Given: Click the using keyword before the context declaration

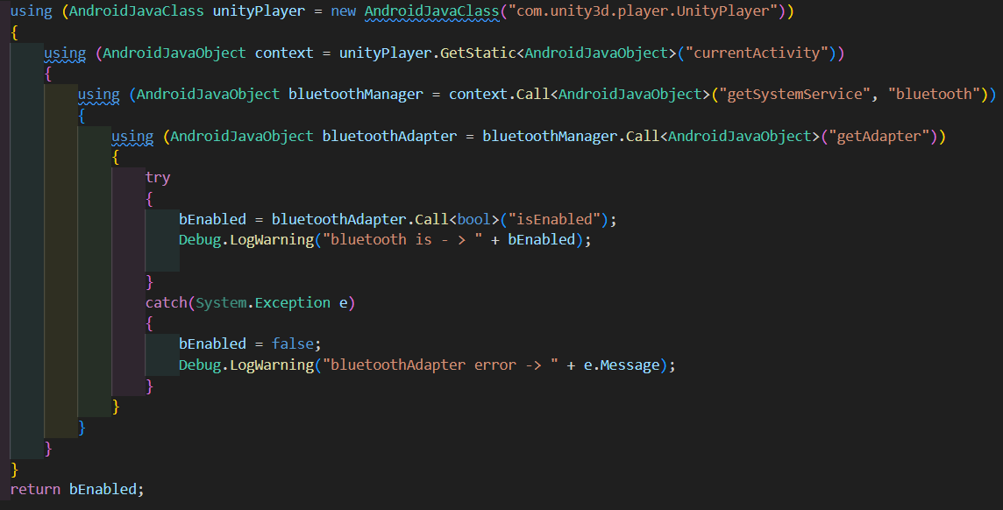Looking at the screenshot, I should tap(65, 53).
